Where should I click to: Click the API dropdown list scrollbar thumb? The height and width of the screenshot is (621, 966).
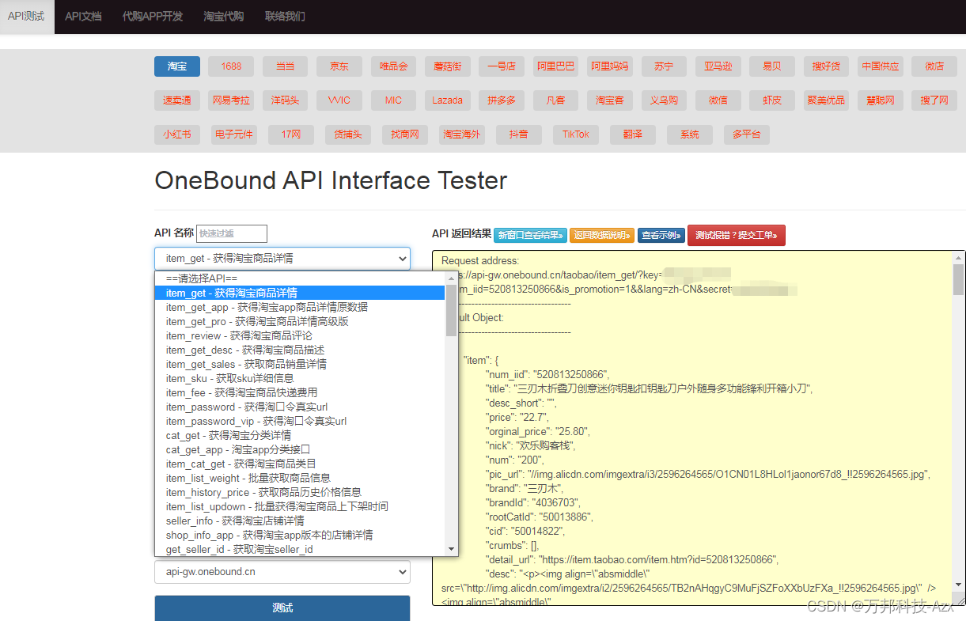tap(452, 310)
